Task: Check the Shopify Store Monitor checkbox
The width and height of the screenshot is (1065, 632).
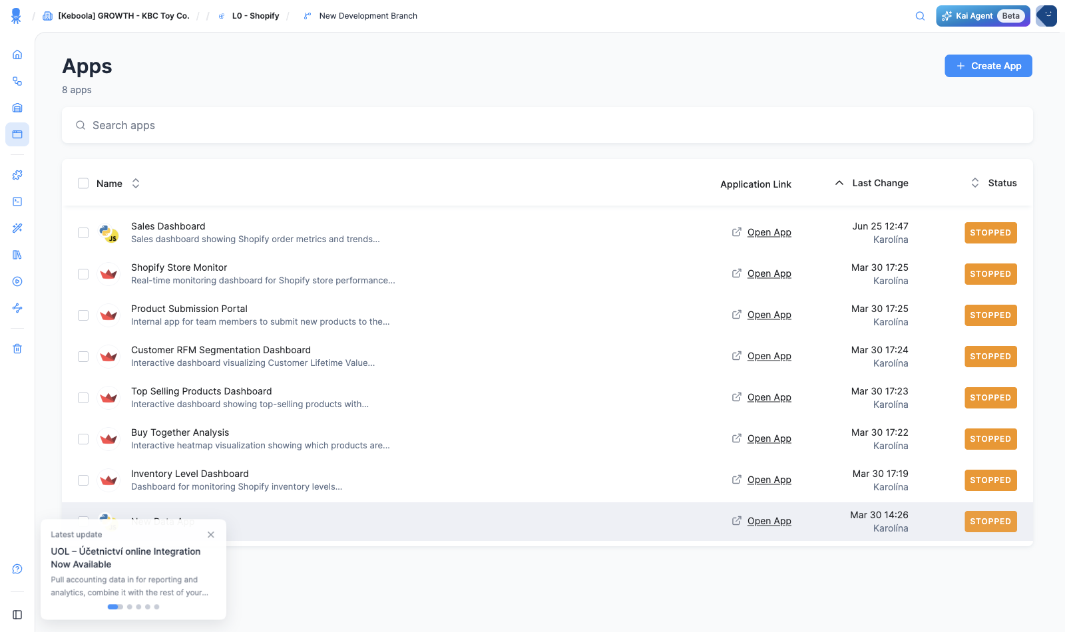Action: tap(83, 274)
